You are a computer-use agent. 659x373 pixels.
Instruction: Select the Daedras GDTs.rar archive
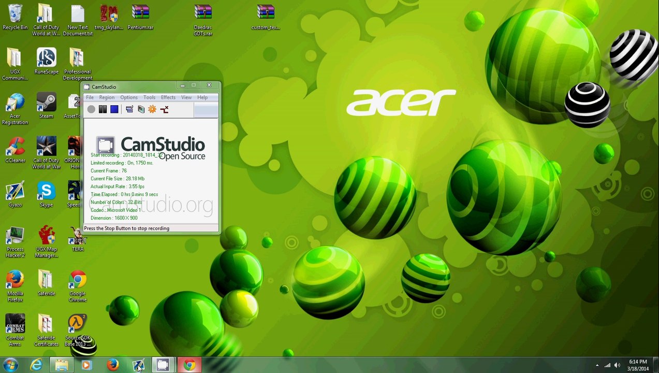(x=203, y=21)
